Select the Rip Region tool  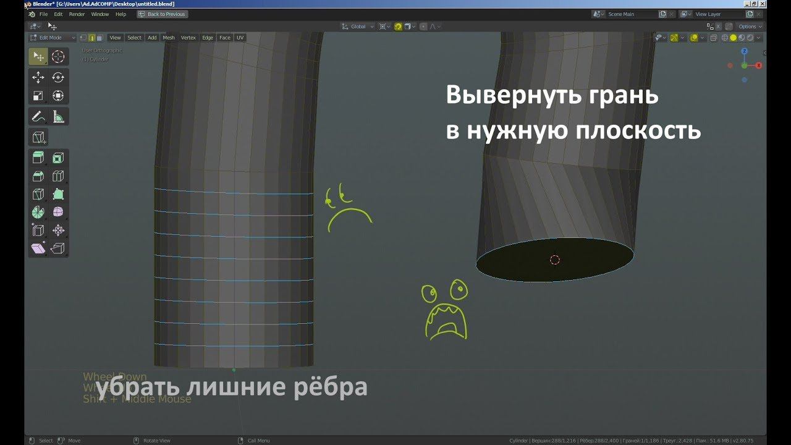pyautogui.click(x=58, y=248)
